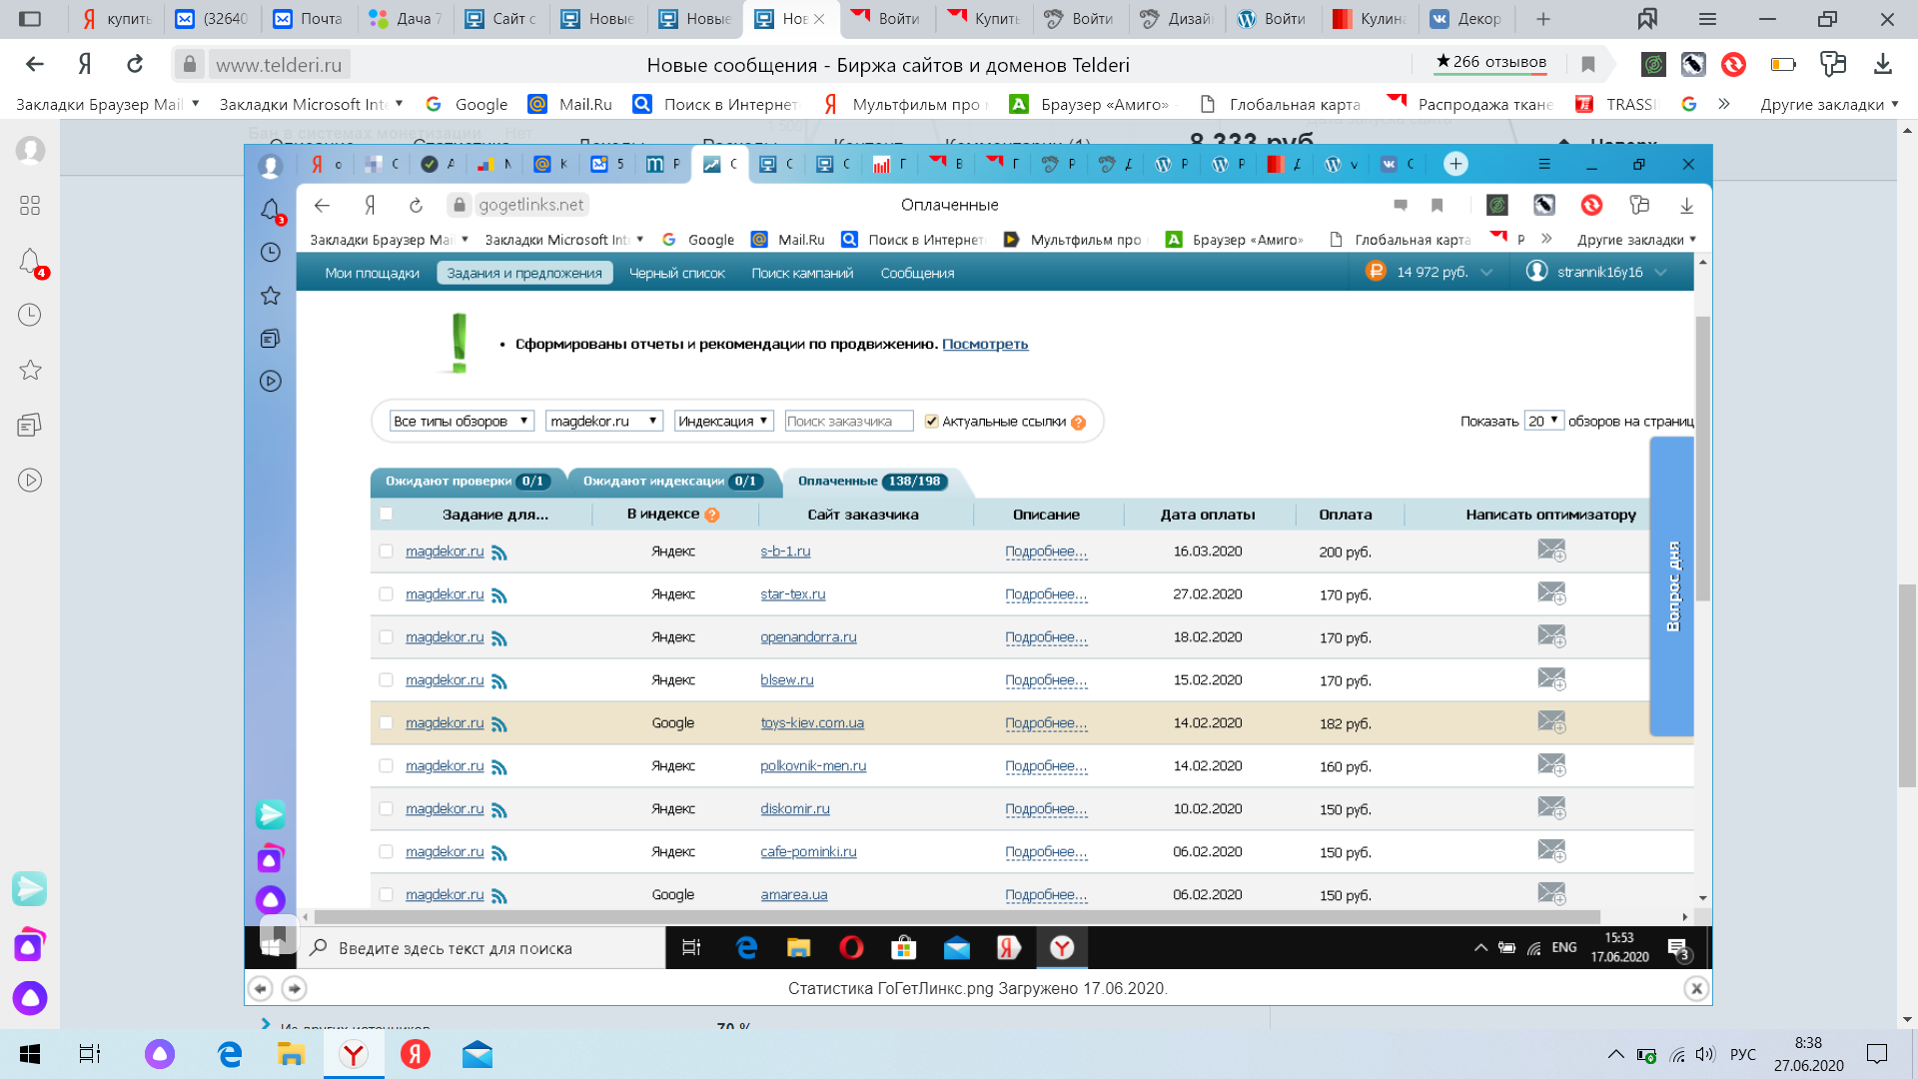Open notifications bell in sidebar
The image size is (1918, 1079).
point(30,261)
